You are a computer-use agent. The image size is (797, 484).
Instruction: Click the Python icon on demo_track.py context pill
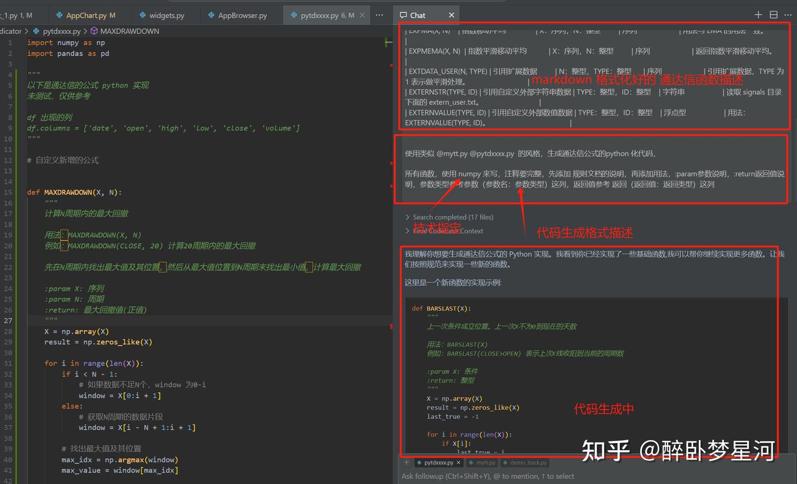[x=505, y=462]
